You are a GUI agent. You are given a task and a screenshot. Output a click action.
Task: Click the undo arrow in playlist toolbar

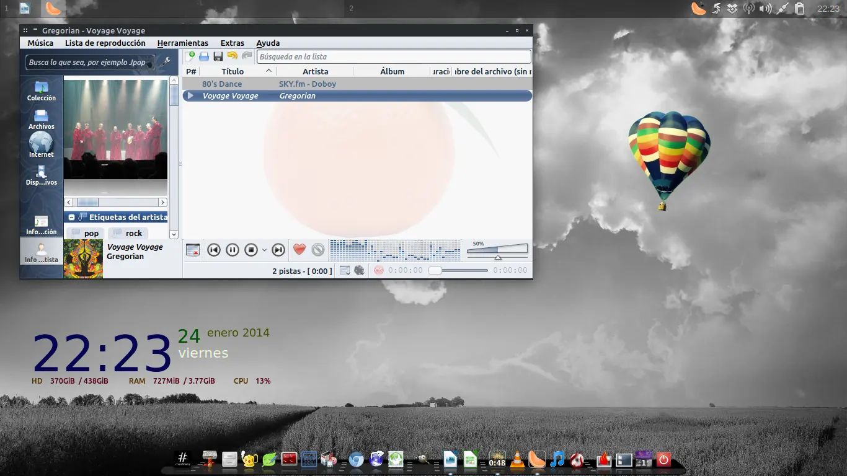tap(232, 56)
